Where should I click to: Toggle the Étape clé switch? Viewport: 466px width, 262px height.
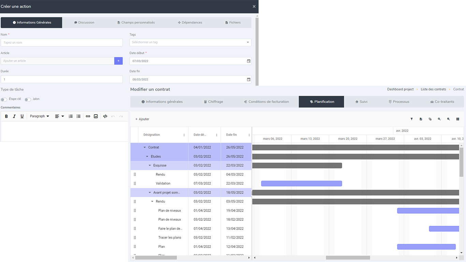(x=4, y=99)
